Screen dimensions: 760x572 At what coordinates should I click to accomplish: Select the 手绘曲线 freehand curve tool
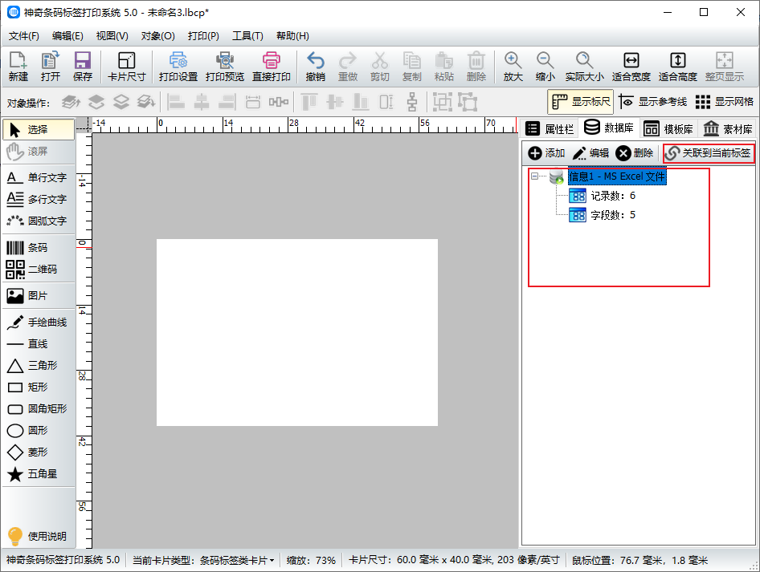(x=38, y=323)
